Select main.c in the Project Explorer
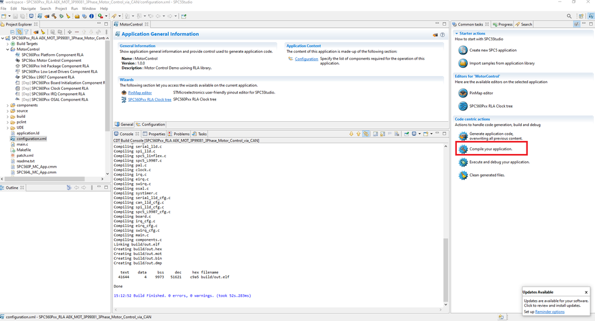 pyautogui.click(x=22, y=144)
